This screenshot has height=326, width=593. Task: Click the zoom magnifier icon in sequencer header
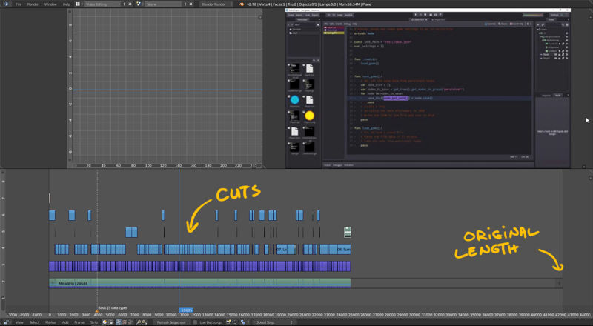point(139,322)
